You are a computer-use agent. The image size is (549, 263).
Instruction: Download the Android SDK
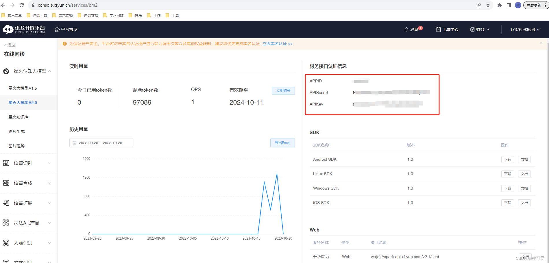click(508, 160)
